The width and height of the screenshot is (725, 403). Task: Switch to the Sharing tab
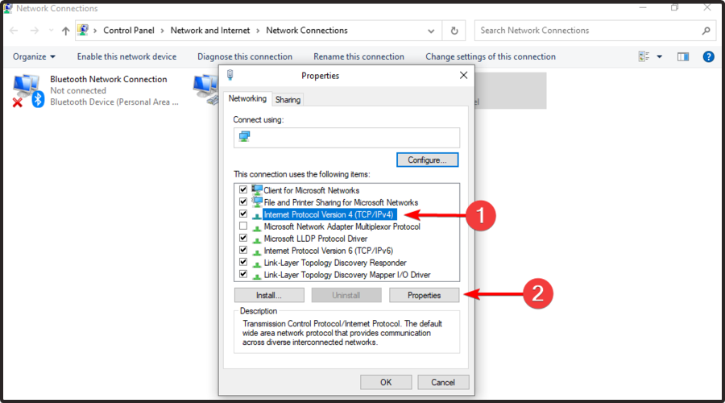click(288, 99)
